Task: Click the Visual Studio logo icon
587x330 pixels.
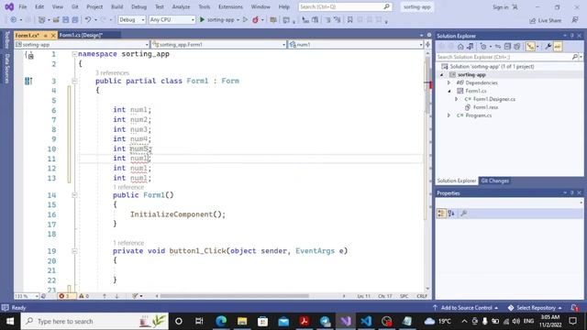Action: click(x=9, y=6)
